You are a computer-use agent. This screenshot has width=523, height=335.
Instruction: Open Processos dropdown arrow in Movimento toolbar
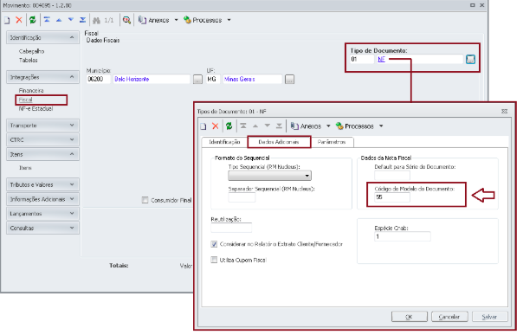tap(229, 20)
